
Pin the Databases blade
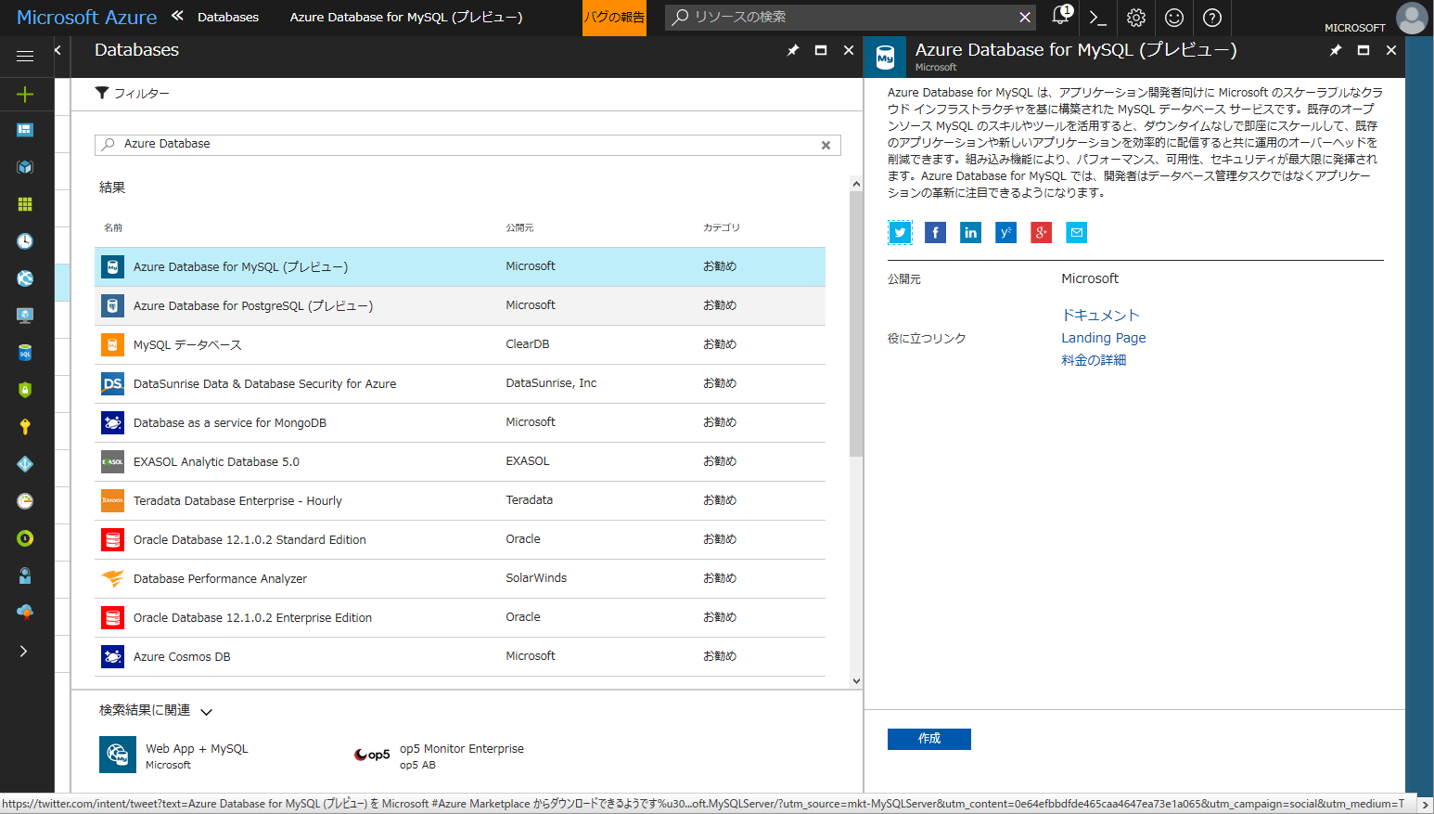tap(793, 50)
